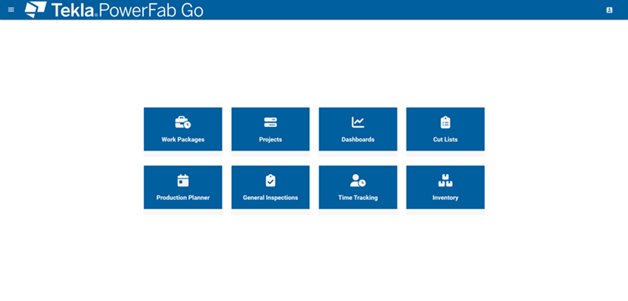Open the Work Packages tile
The image size is (628, 301).
tap(183, 129)
